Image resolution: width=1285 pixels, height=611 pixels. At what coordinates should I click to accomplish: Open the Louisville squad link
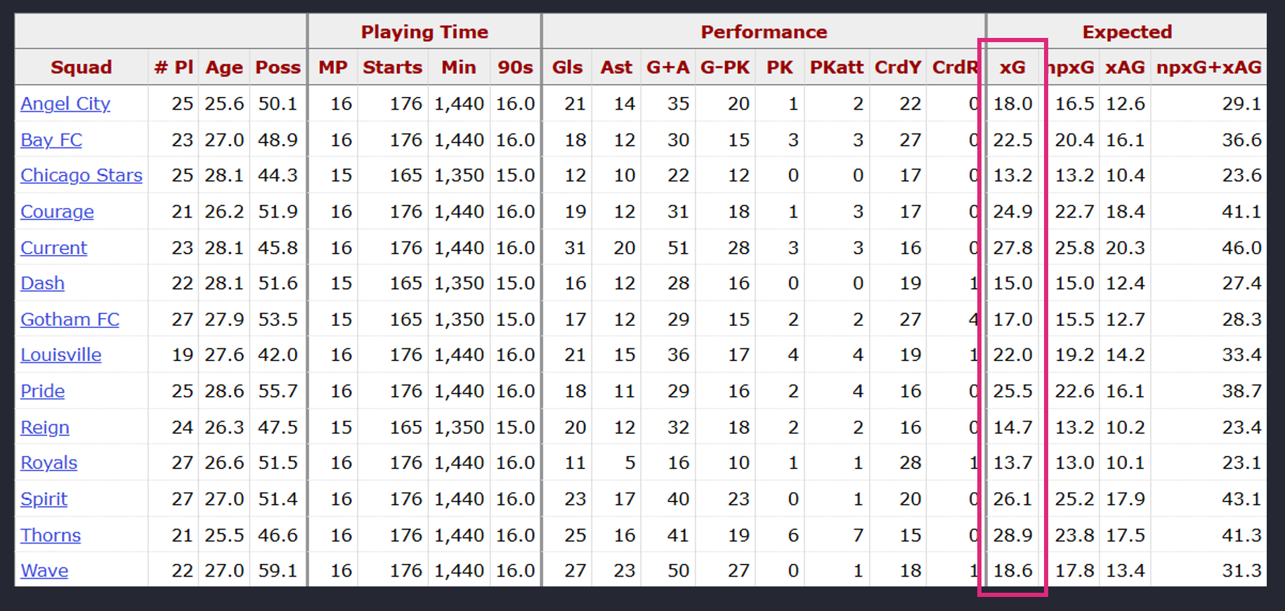click(x=60, y=355)
